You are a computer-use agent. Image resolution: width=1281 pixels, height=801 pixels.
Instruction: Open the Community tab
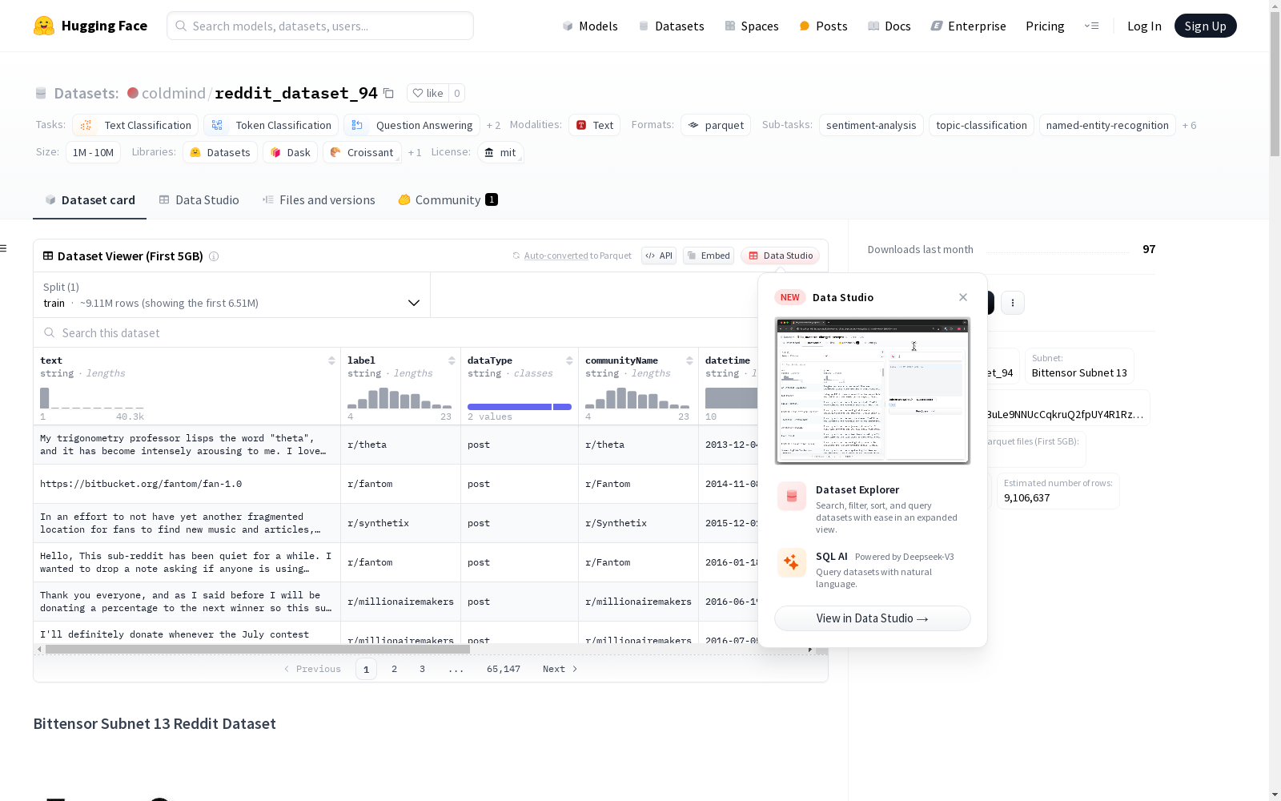tap(448, 200)
